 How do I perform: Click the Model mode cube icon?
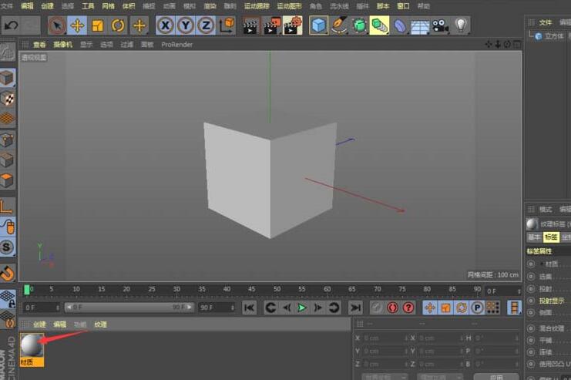7,78
